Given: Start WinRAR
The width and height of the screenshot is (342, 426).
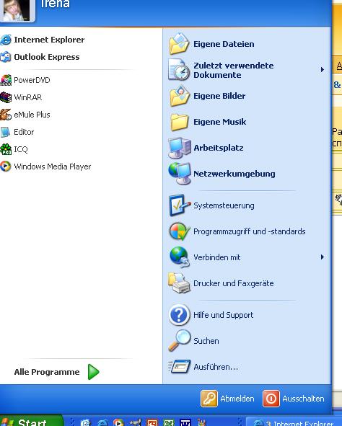Looking at the screenshot, I should click(x=21, y=97).
